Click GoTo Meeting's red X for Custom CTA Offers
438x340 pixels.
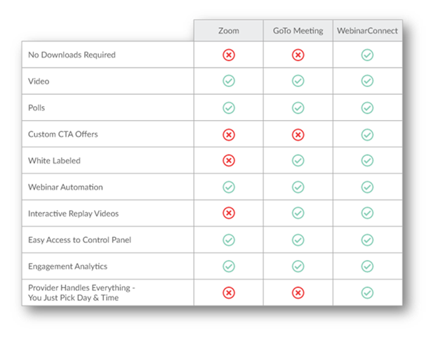tap(298, 135)
